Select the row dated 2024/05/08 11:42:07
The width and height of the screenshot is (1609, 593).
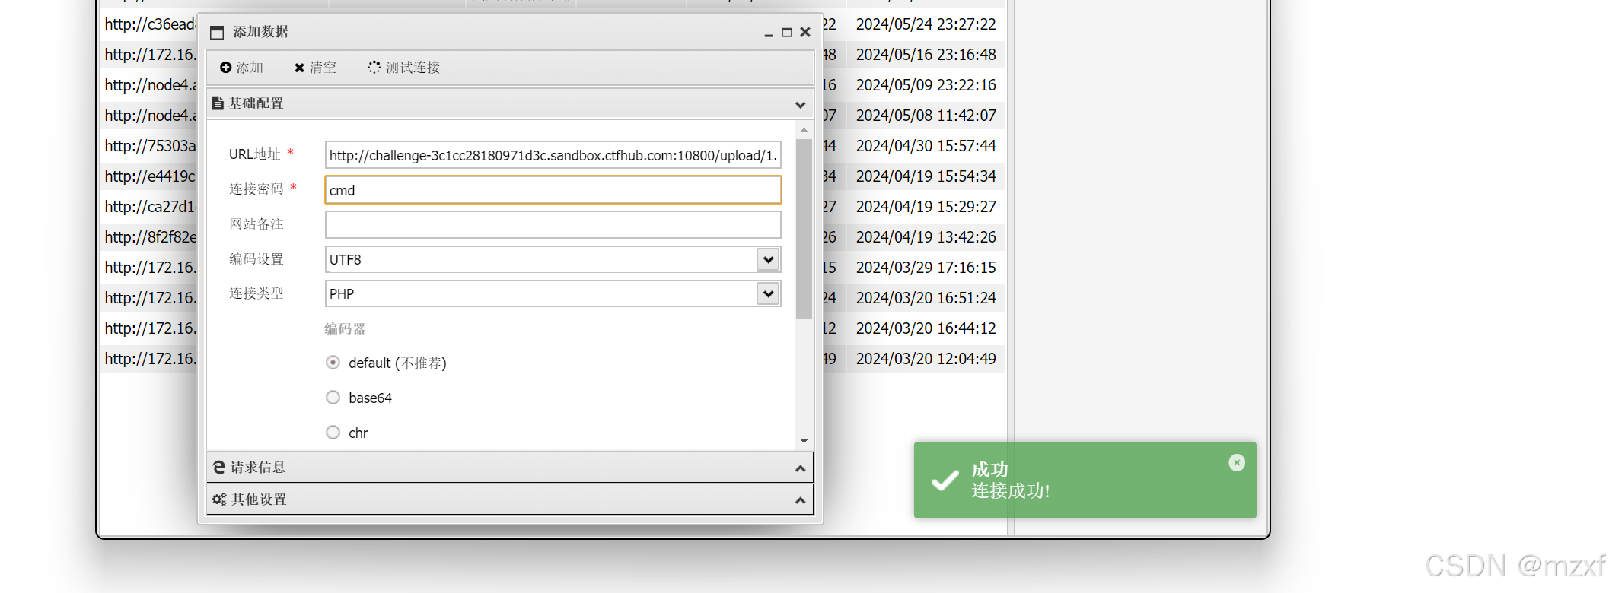tap(926, 116)
